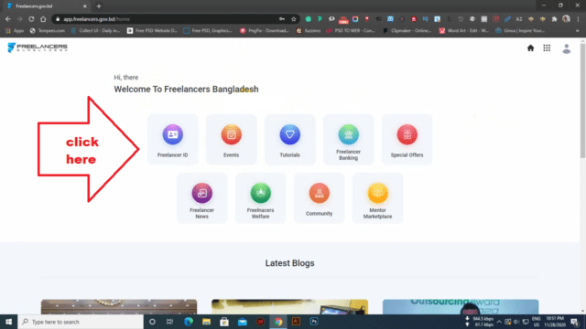The width and height of the screenshot is (586, 329).
Task: Click the browser home button
Action: click(x=43, y=19)
